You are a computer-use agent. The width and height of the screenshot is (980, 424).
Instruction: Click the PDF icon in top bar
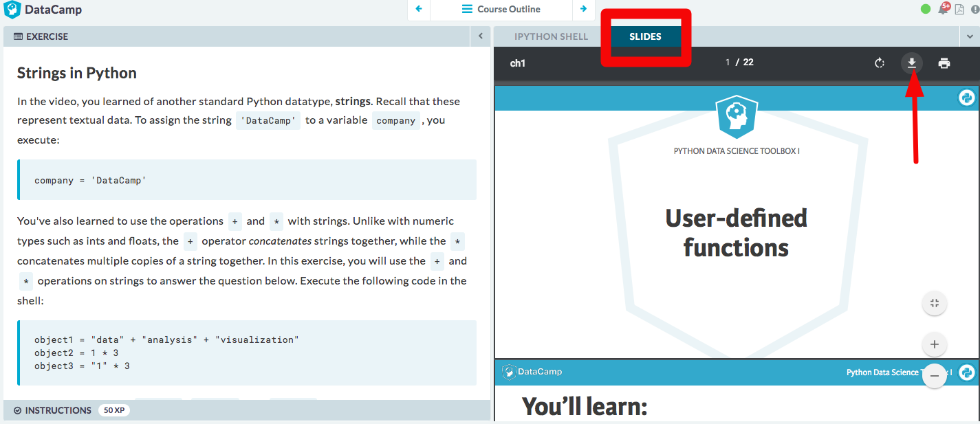point(959,9)
